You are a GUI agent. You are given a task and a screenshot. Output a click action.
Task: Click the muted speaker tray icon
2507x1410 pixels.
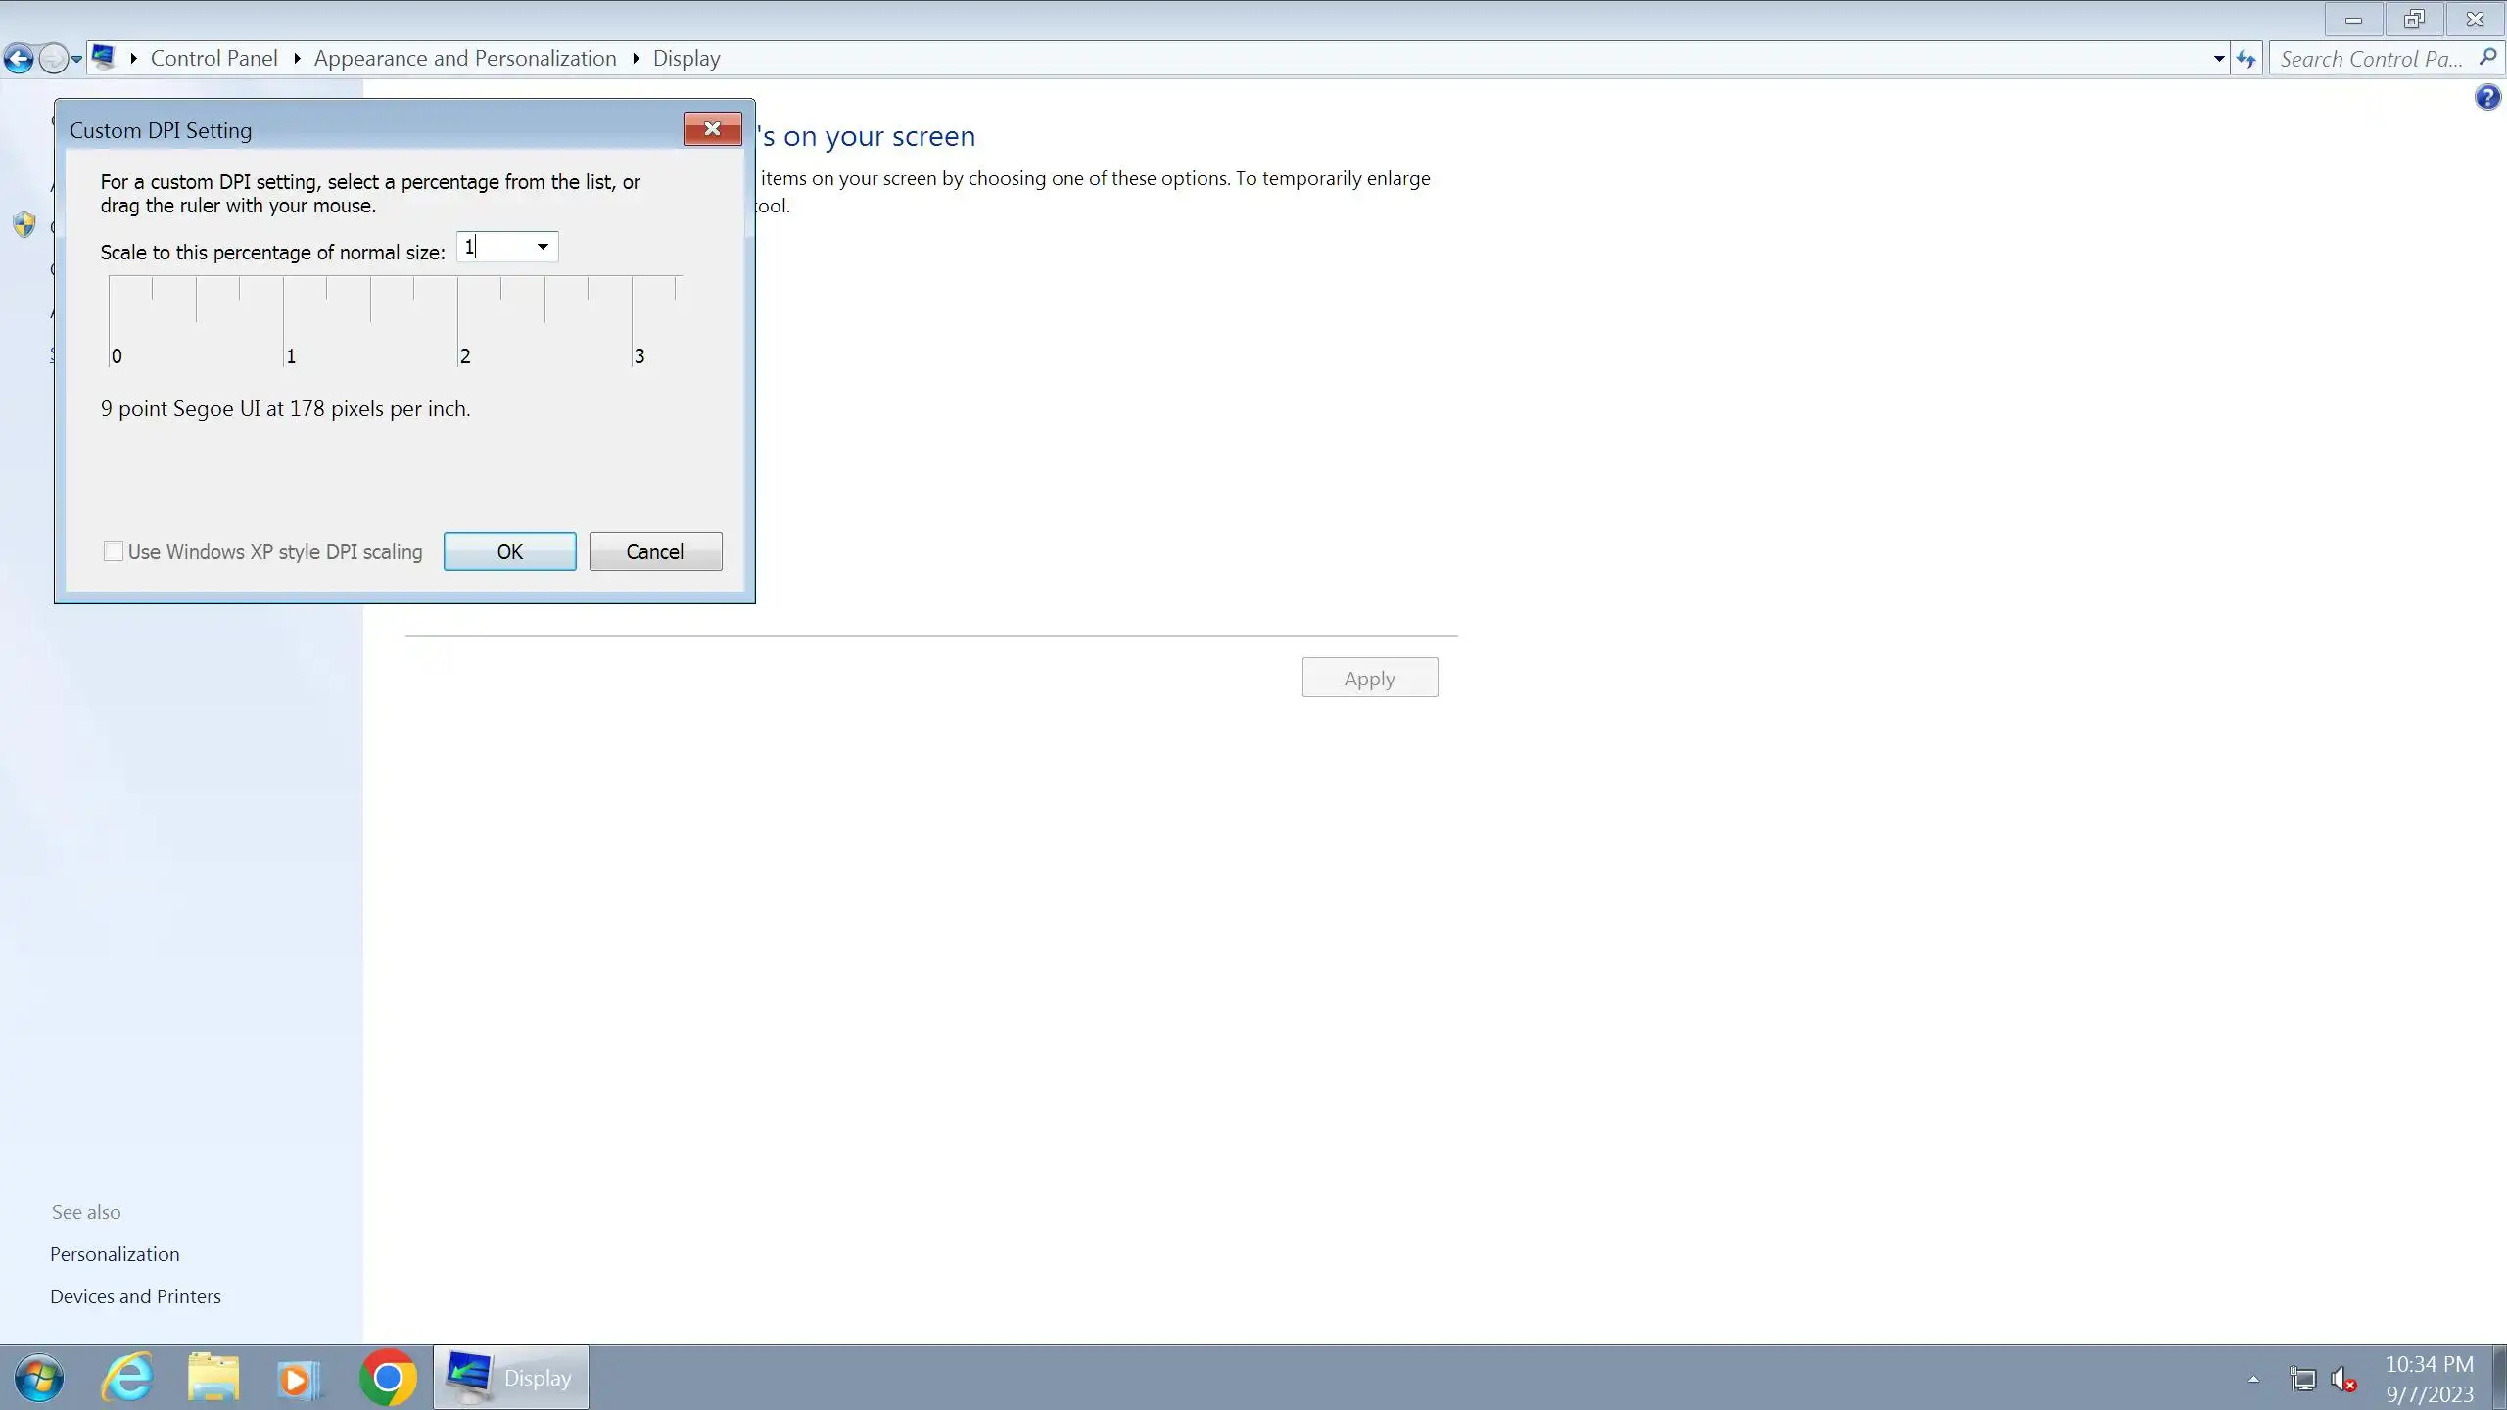2343,1380
